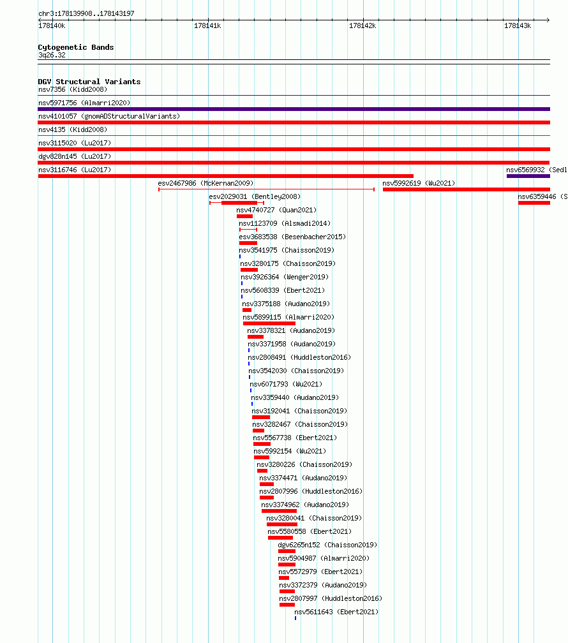Open nsv3282467 (Chaisson2019) label
This screenshot has width=568, height=643.
[300, 424]
